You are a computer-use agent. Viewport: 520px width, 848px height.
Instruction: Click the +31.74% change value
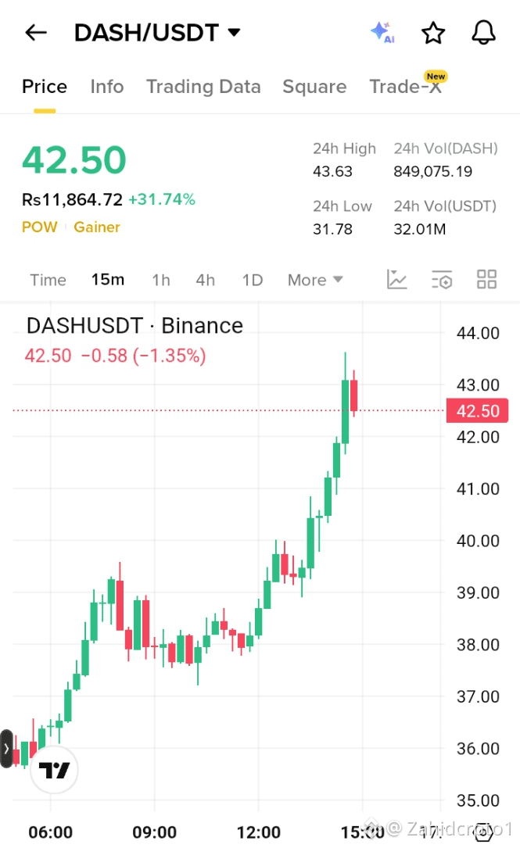[162, 199]
